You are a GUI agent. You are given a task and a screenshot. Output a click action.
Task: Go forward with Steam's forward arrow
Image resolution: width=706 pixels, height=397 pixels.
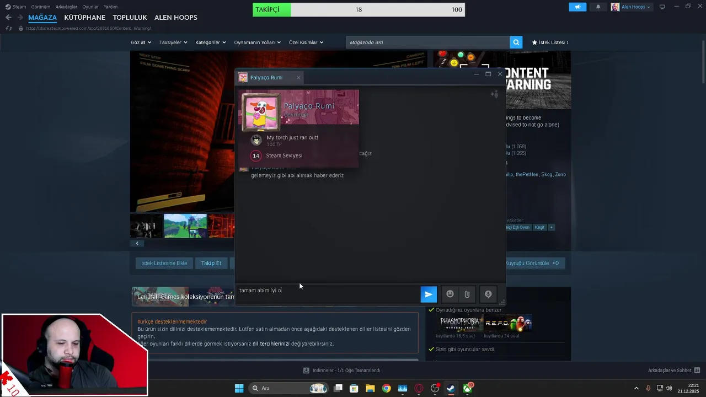click(20, 18)
